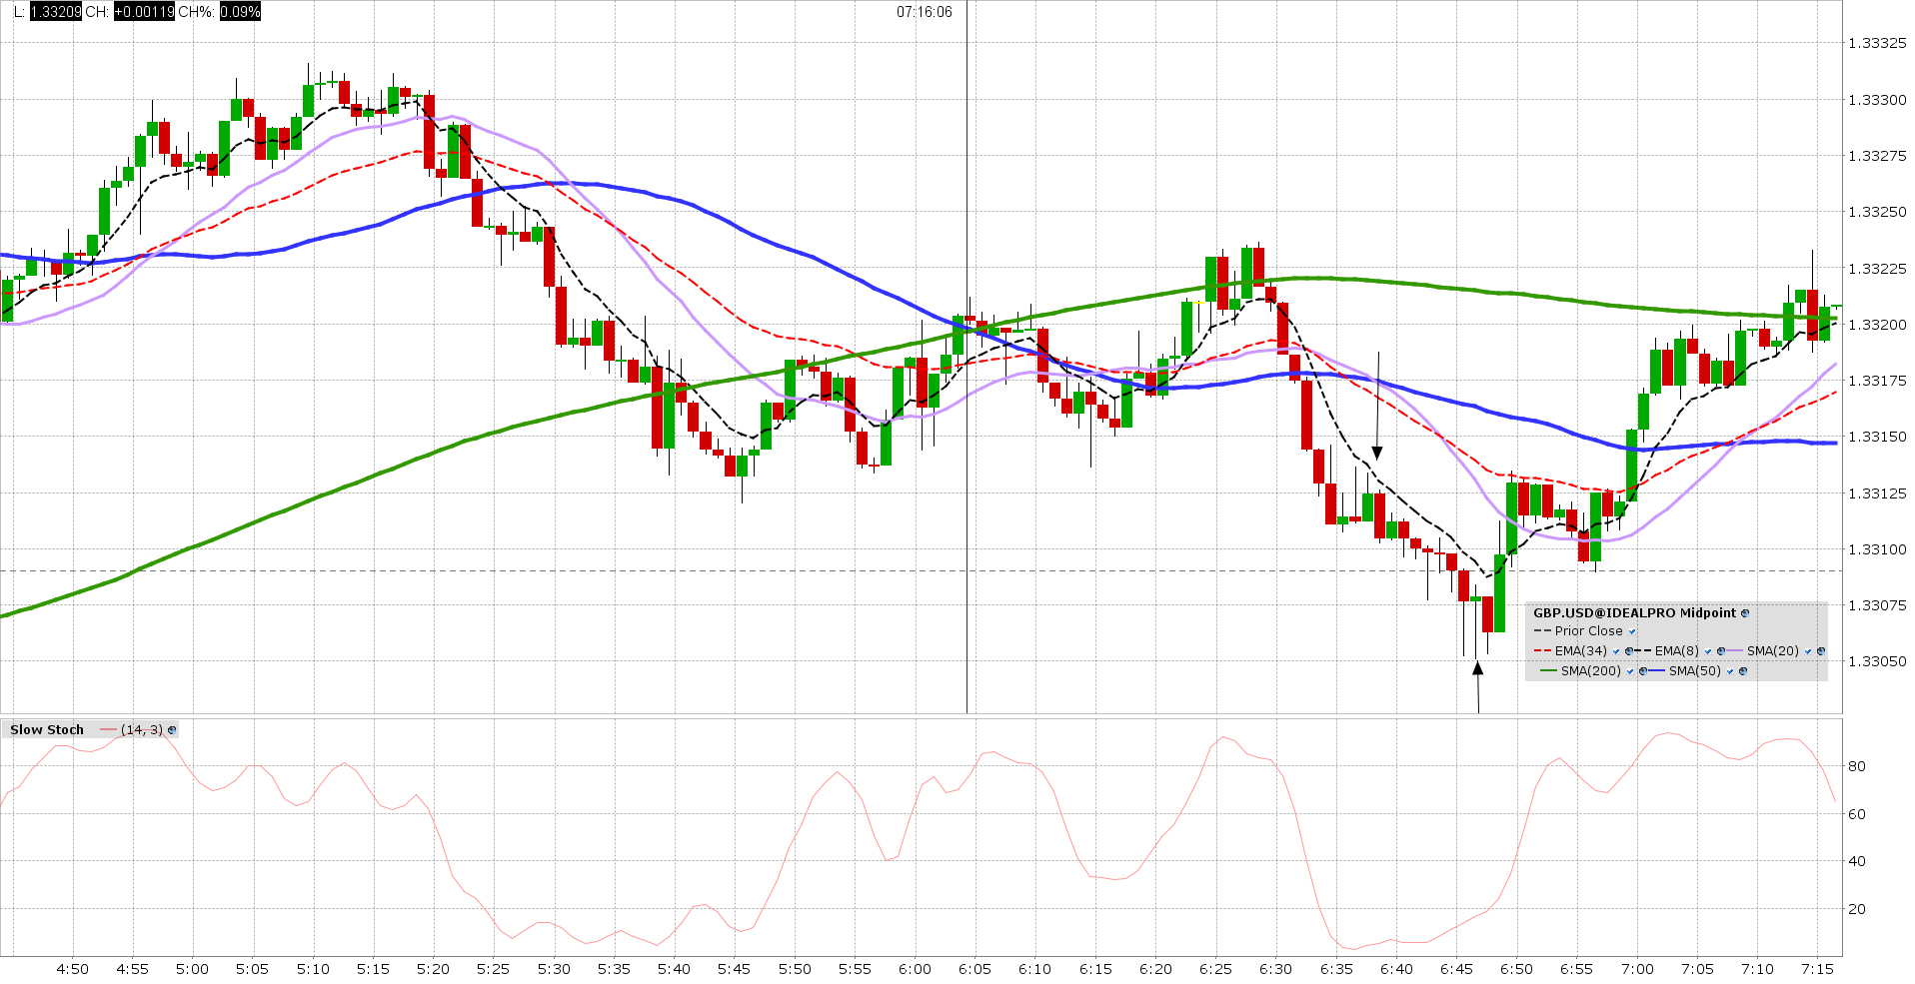Open settings icon next to GBP.USD@IDEALPRO Midpoint
This screenshot has height=984, width=1915.
[1745, 613]
